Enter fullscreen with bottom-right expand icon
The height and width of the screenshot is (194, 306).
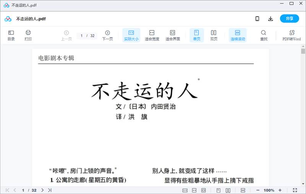295,190
